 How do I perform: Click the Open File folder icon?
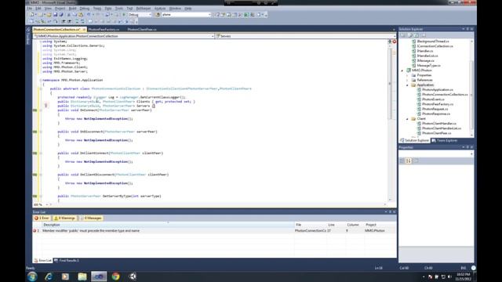click(49, 15)
